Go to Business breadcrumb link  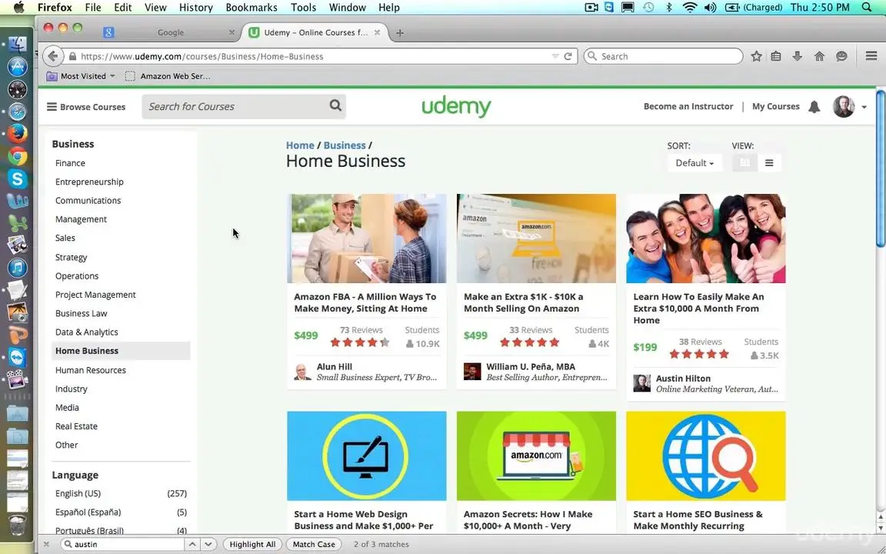tap(345, 145)
